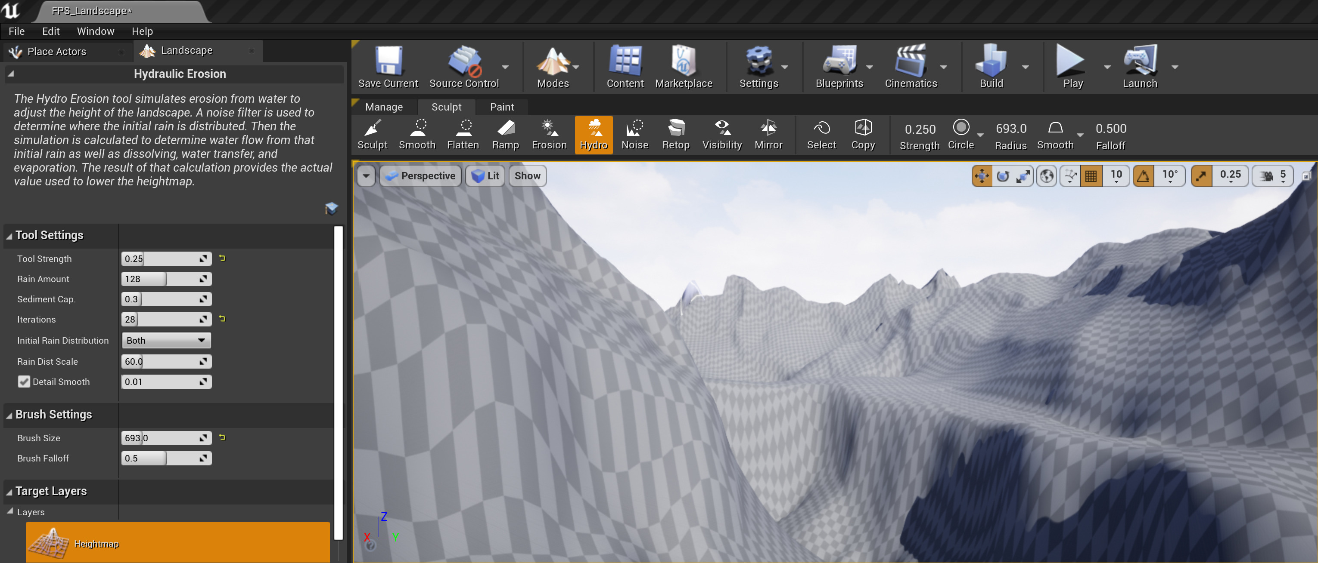Image resolution: width=1318 pixels, height=563 pixels.
Task: Activate the Flatten tool
Action: 462,134
